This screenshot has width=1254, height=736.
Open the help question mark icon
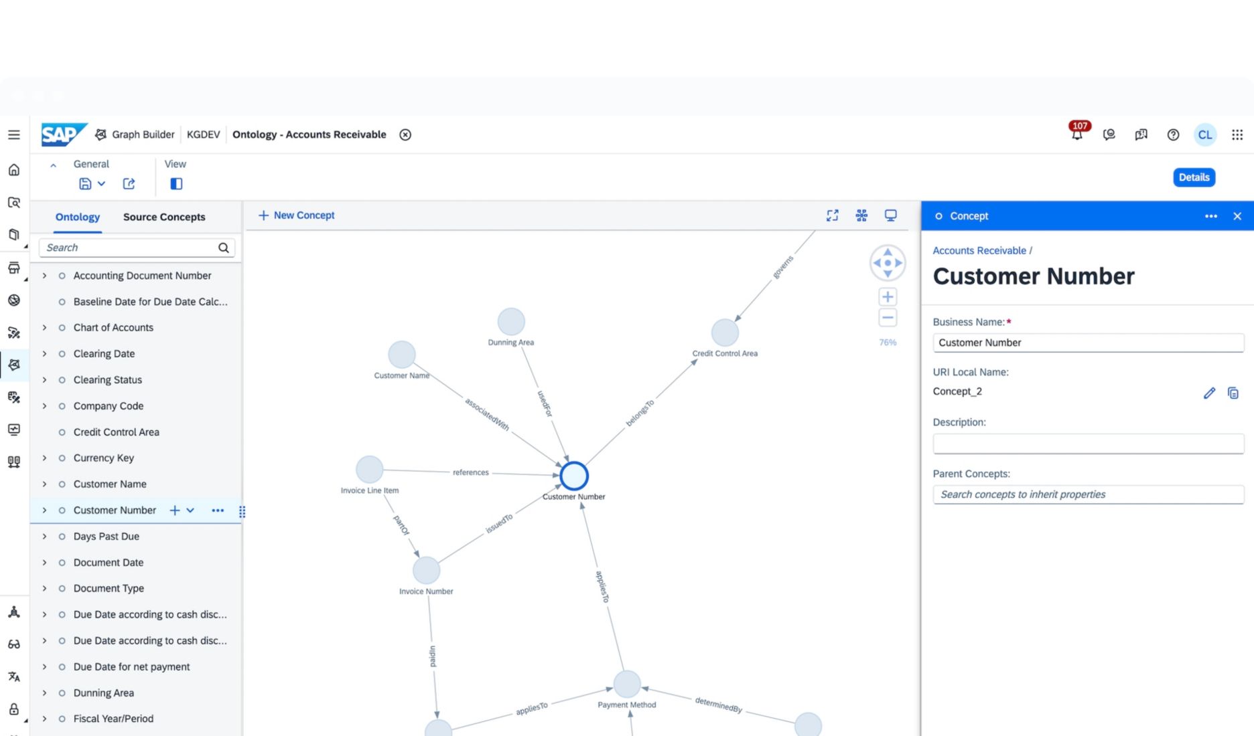(x=1173, y=134)
